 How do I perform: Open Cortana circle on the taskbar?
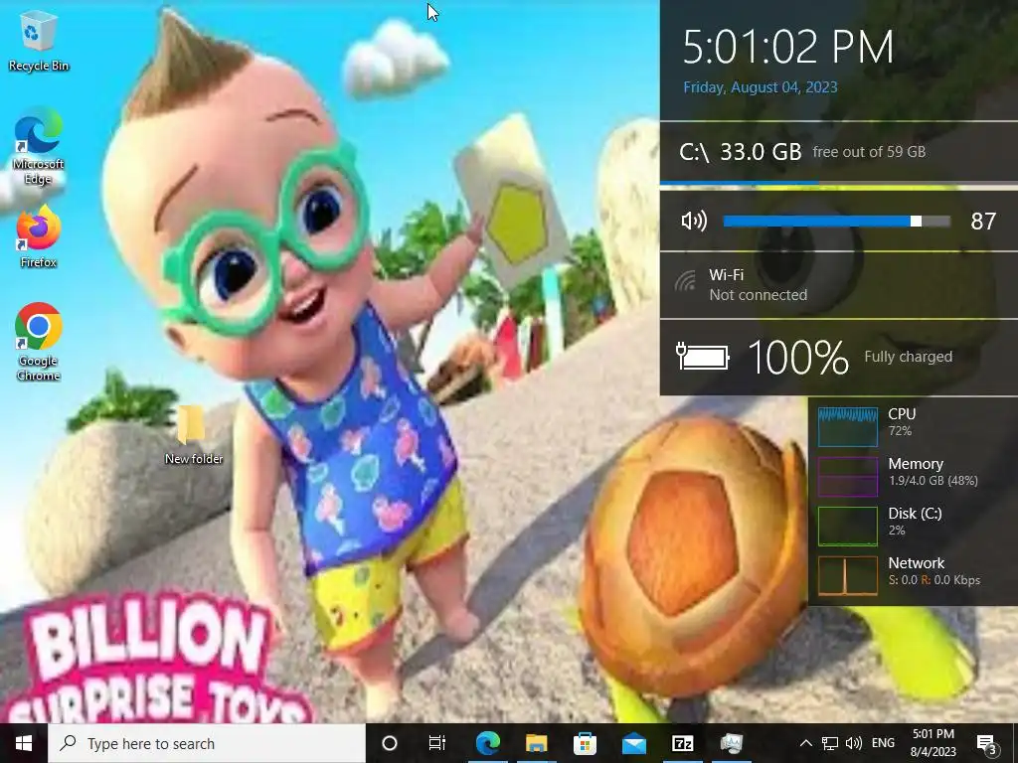390,743
